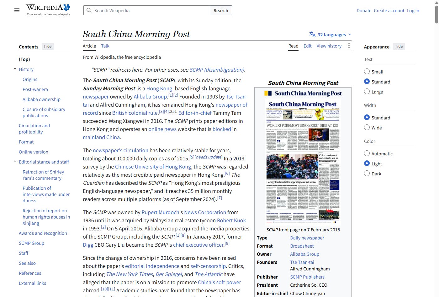Jump to SCMP Group section
The image size is (439, 297).
(31, 243)
